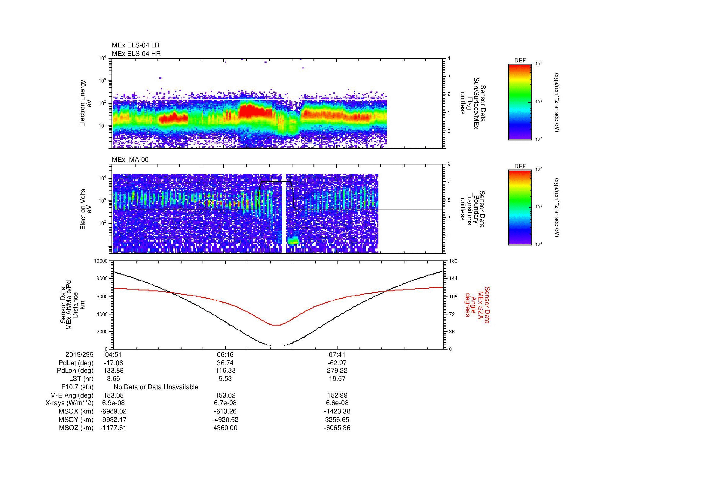Click the 'MEx ELS-04 HR' plot title
Viewport: 703px width, 496px height.
[136, 53]
